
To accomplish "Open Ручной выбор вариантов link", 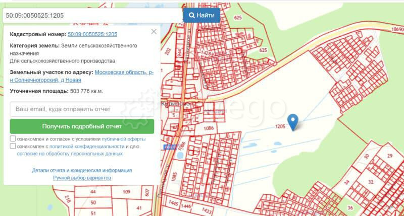I will coord(82,178).
